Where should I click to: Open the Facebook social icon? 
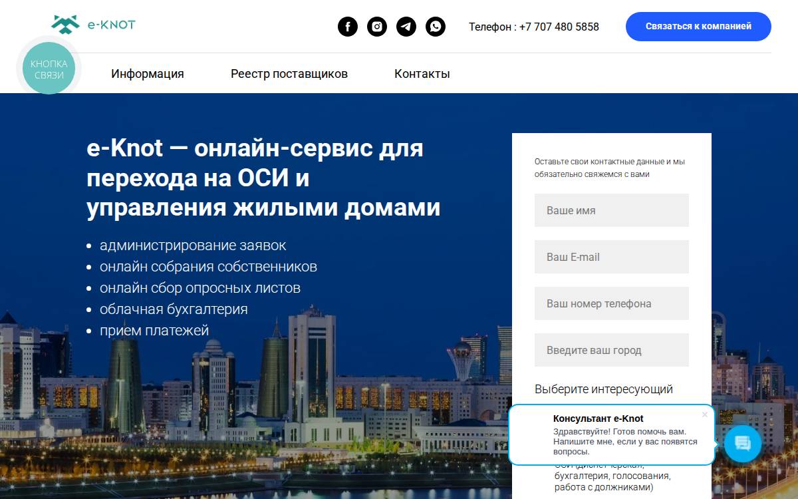click(348, 27)
